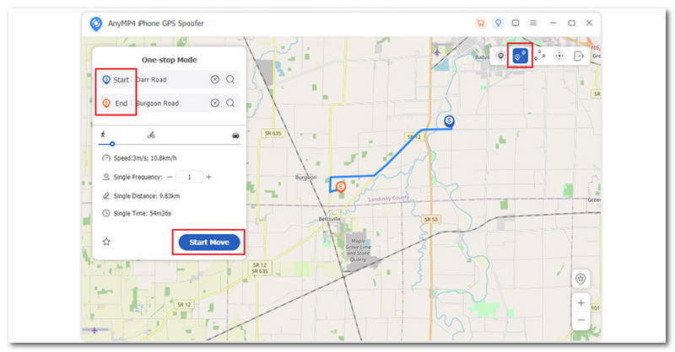Open the hamburger menu in title bar
The width and height of the screenshot is (675, 352).
click(x=533, y=24)
